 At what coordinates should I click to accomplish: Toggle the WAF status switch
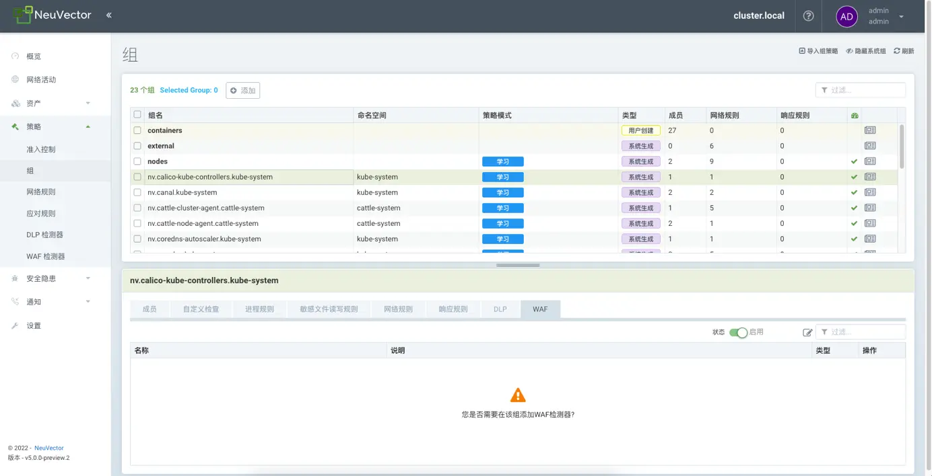(x=738, y=332)
